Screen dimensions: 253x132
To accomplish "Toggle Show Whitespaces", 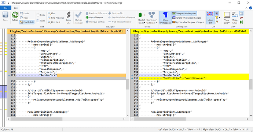I will click(165, 18).
